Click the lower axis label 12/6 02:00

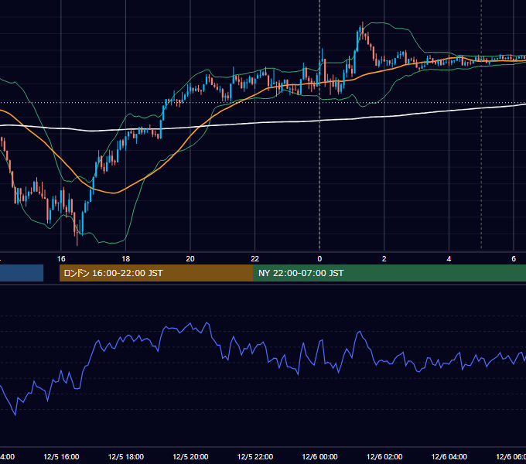(384, 456)
